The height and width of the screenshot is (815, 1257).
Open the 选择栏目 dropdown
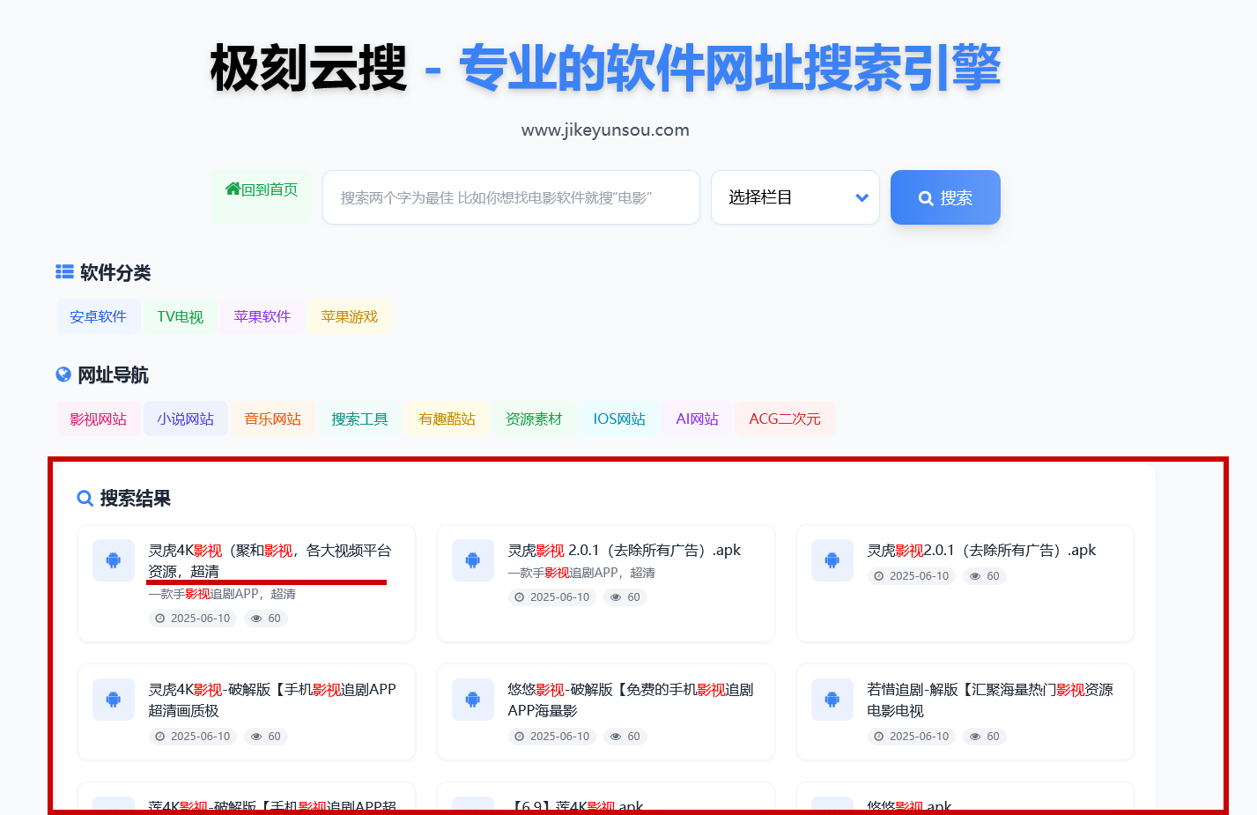coord(795,197)
